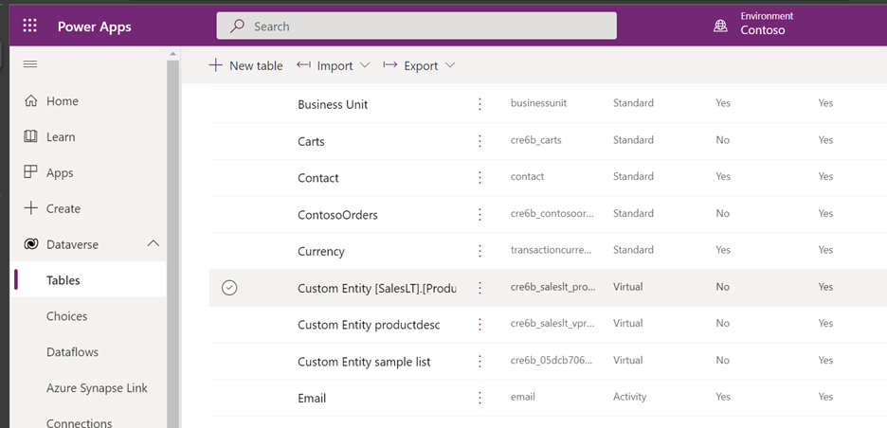Screen dimensions: 887x428
Task: Open the ContosoOrders table
Action: (x=337, y=215)
